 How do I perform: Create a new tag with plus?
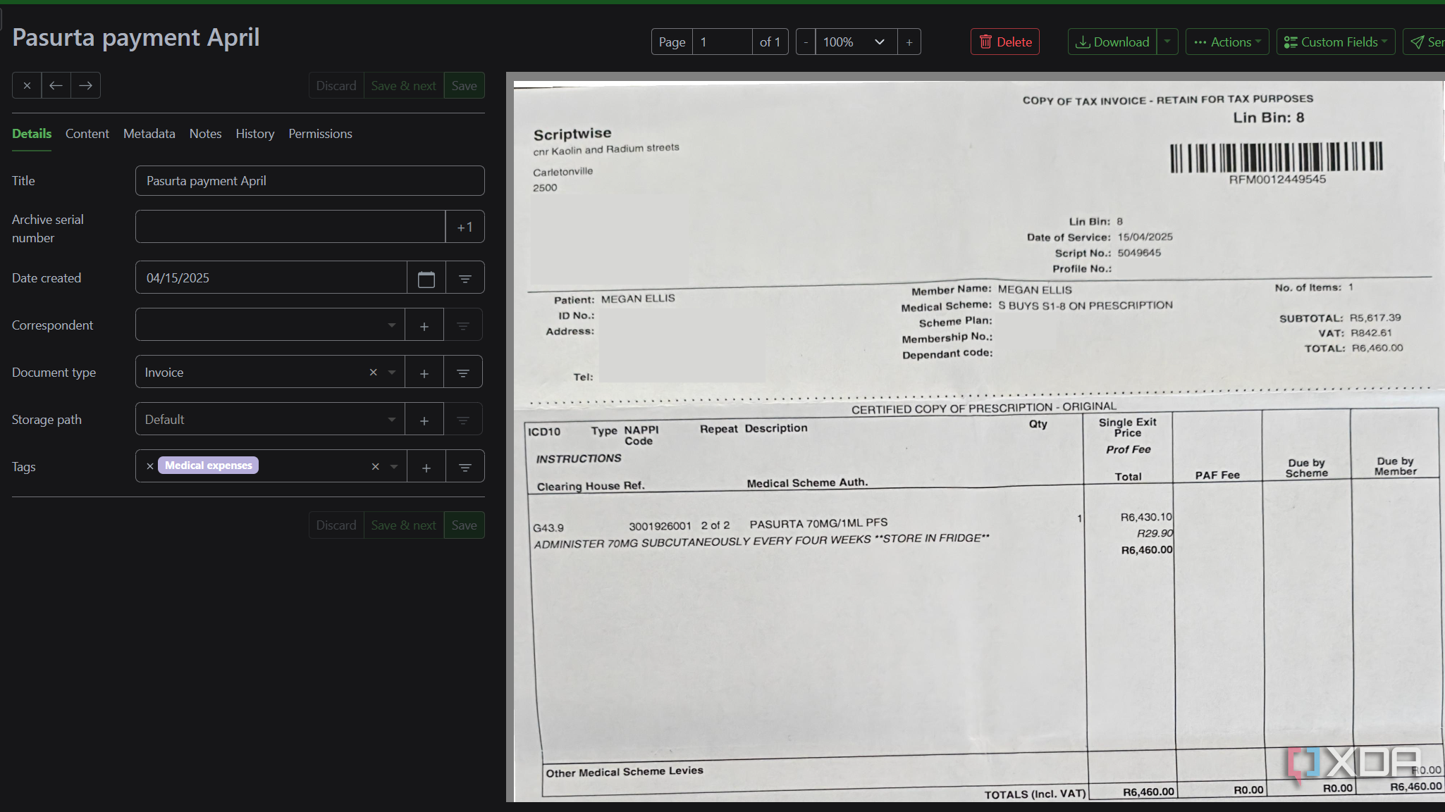pyautogui.click(x=426, y=467)
